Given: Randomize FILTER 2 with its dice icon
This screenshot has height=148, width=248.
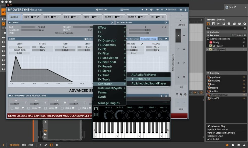Looking at the screenshot, I should click(x=139, y=17).
